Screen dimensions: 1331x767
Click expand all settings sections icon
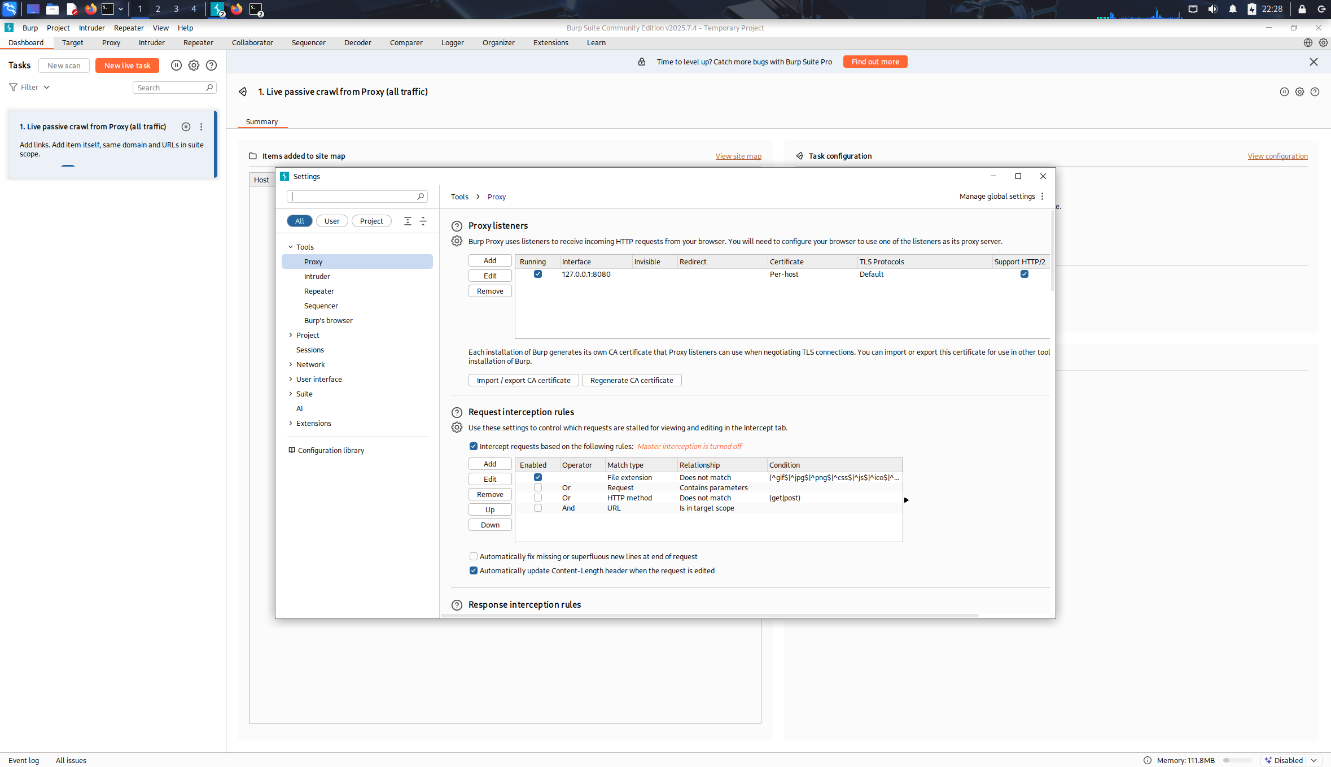pos(408,221)
